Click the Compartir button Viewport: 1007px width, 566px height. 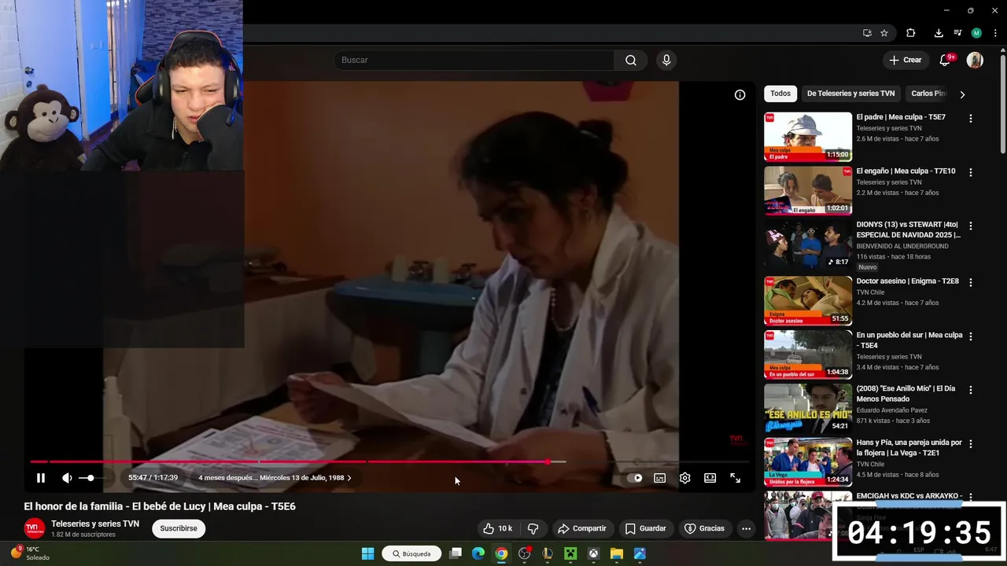pyautogui.click(x=582, y=528)
